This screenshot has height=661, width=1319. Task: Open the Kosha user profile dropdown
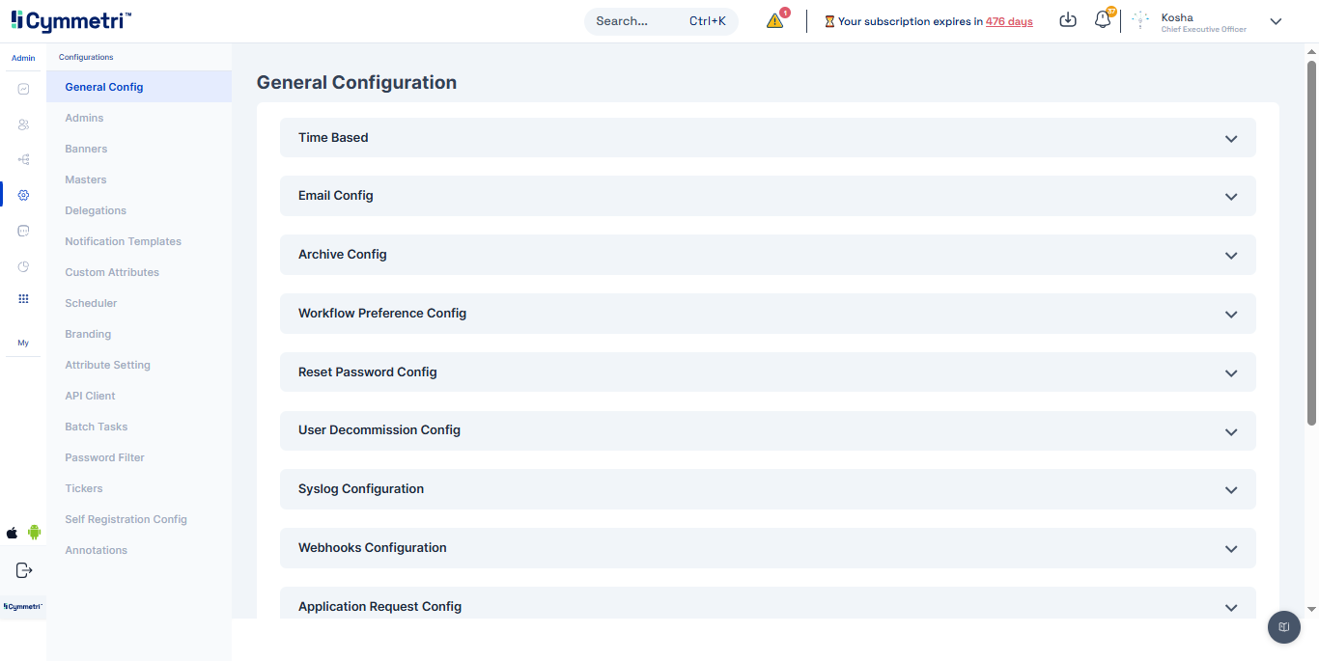click(1275, 21)
